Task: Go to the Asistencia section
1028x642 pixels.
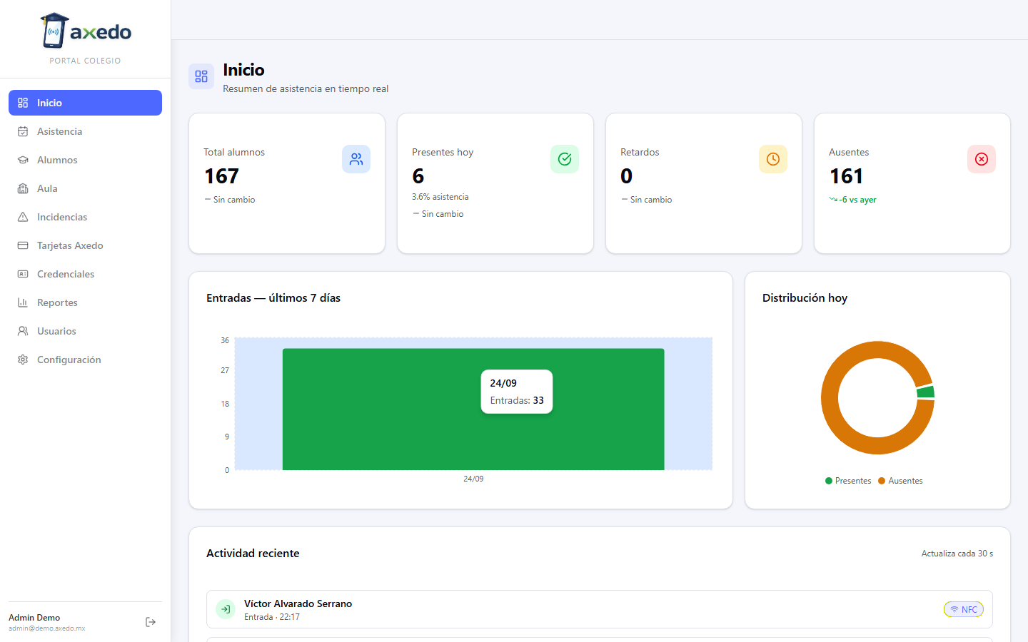Action: pos(85,131)
